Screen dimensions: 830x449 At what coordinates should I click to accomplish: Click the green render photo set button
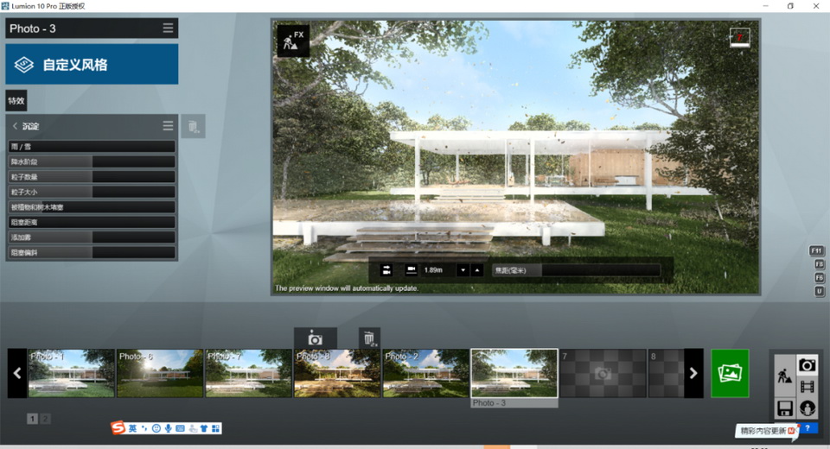click(x=731, y=373)
